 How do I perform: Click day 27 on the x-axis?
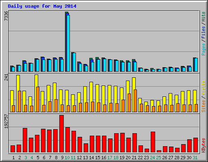tap(171, 158)
